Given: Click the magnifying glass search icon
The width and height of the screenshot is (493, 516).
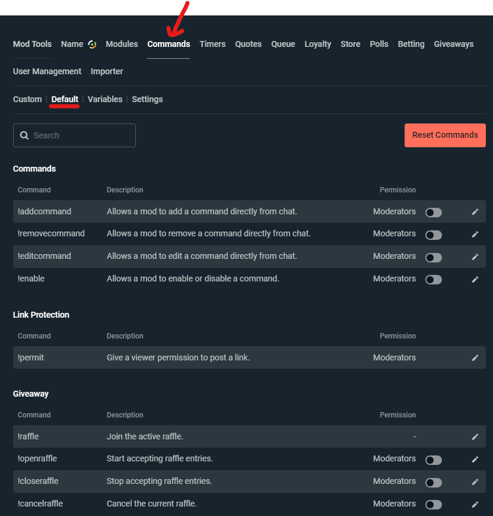Looking at the screenshot, I should (24, 135).
